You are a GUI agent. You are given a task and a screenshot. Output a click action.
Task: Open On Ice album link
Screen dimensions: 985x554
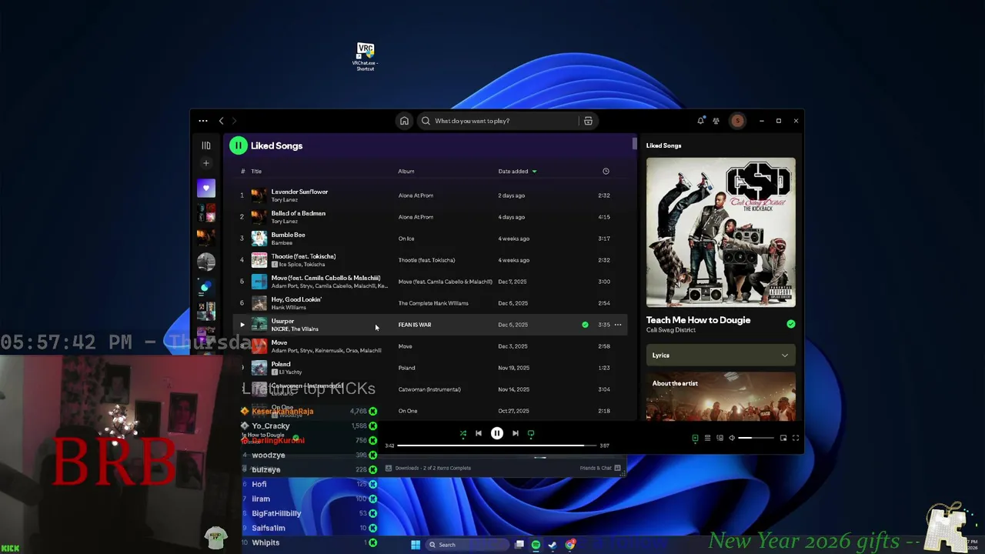click(406, 239)
